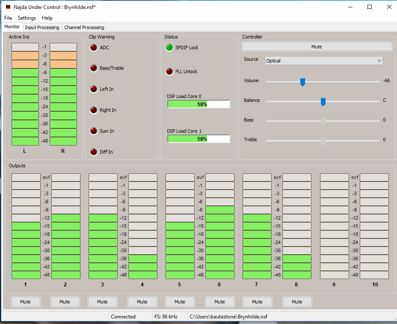Image resolution: width=397 pixels, height=324 pixels.
Task: Click the Volume slider handle
Action: [302, 81]
